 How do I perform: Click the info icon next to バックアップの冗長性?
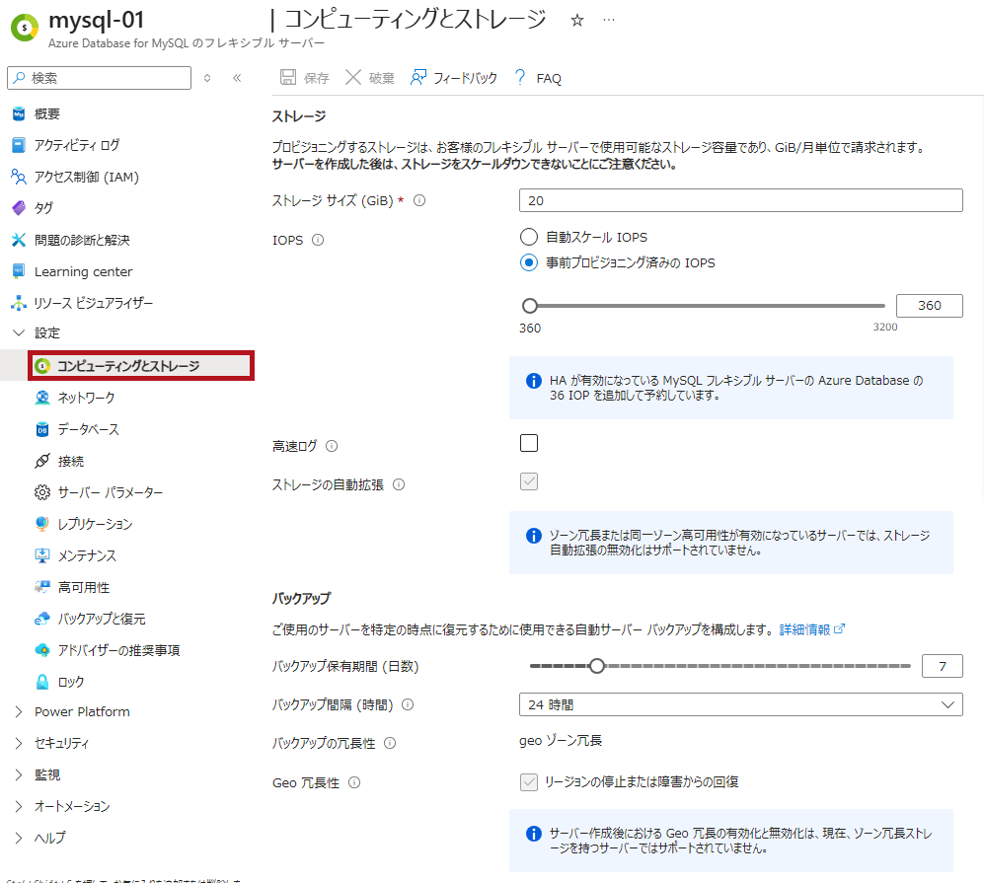[x=390, y=743]
